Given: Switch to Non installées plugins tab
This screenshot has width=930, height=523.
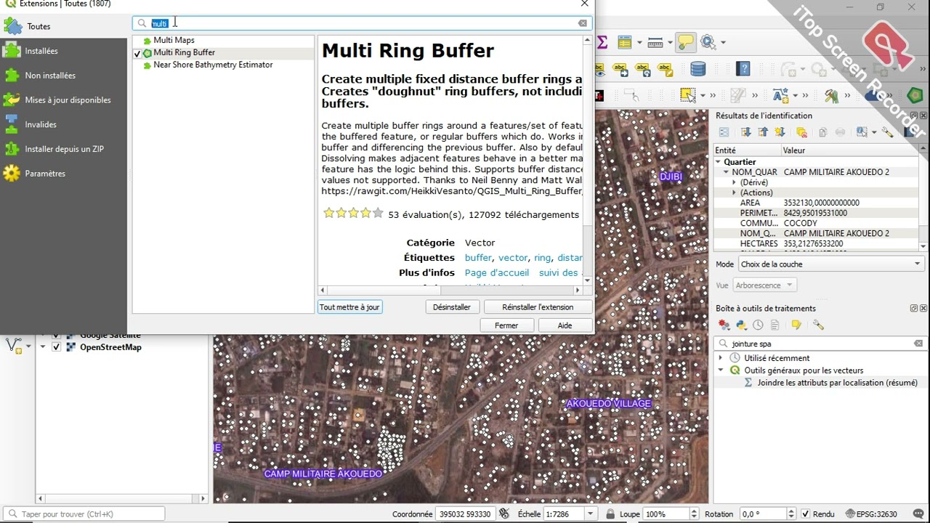Looking at the screenshot, I should pyautogui.click(x=64, y=76).
